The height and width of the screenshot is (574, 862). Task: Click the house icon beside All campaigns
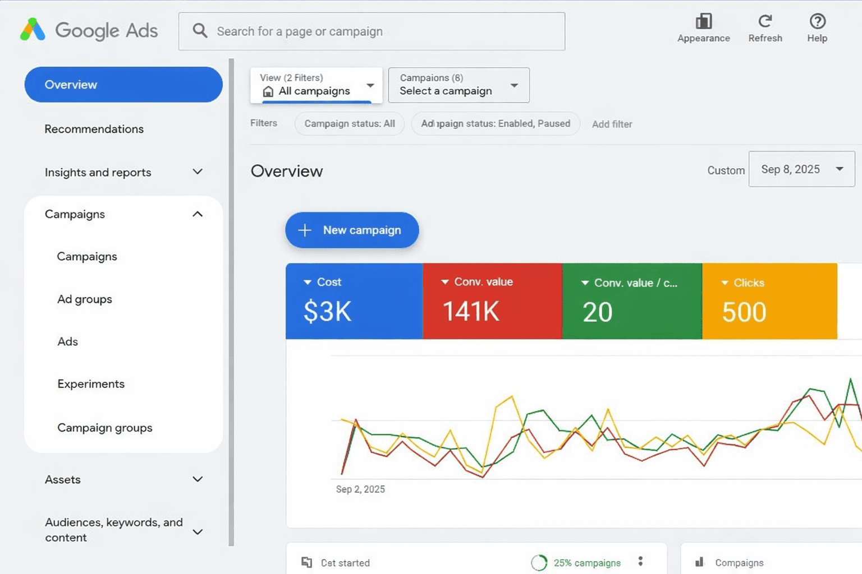(x=268, y=91)
